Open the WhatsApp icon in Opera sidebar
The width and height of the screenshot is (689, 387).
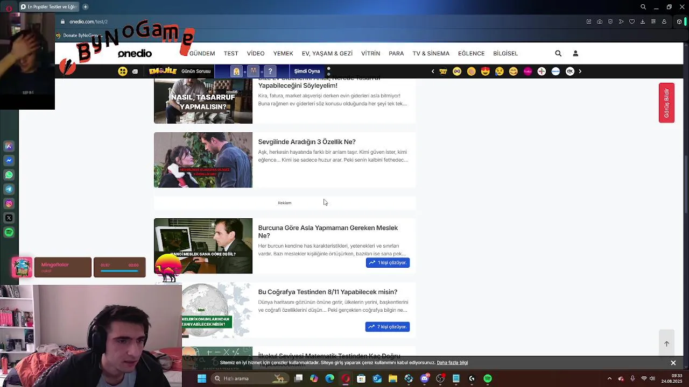(x=9, y=175)
